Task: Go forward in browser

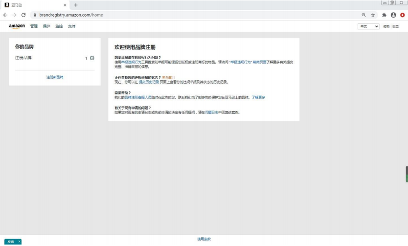Action: pos(14,15)
